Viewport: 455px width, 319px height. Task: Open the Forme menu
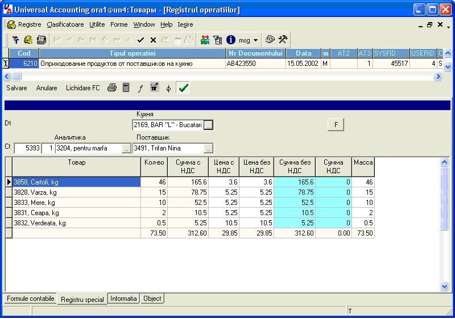pos(119,24)
